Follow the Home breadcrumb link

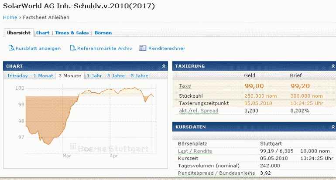10,17
